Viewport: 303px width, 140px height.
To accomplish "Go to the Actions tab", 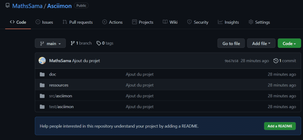I will click(x=113, y=22).
